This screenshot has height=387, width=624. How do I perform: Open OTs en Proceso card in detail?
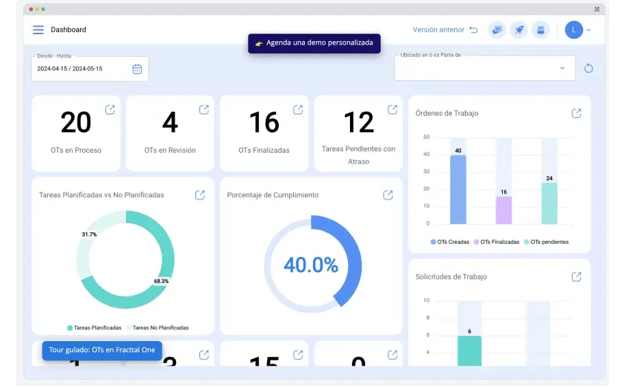point(110,110)
